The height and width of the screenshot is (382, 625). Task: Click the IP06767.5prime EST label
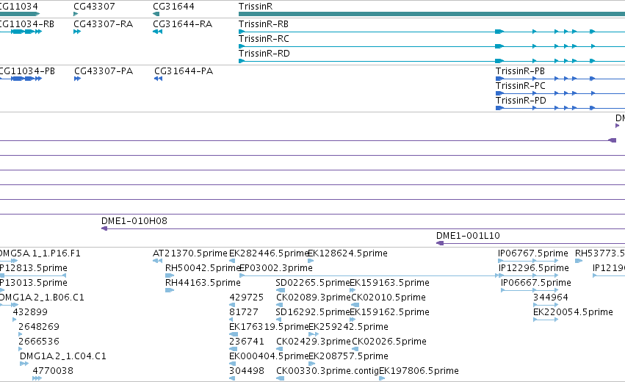pos(533,253)
